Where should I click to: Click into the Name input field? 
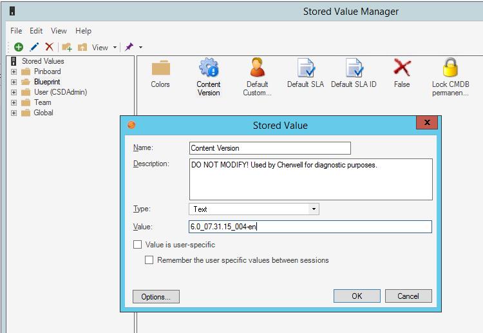[270, 148]
